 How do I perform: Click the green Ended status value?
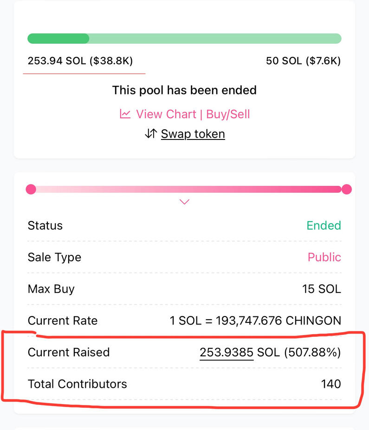(x=324, y=226)
